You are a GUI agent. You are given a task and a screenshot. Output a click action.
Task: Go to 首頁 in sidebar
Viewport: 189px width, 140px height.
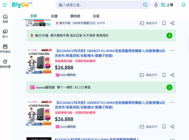tap(5, 19)
